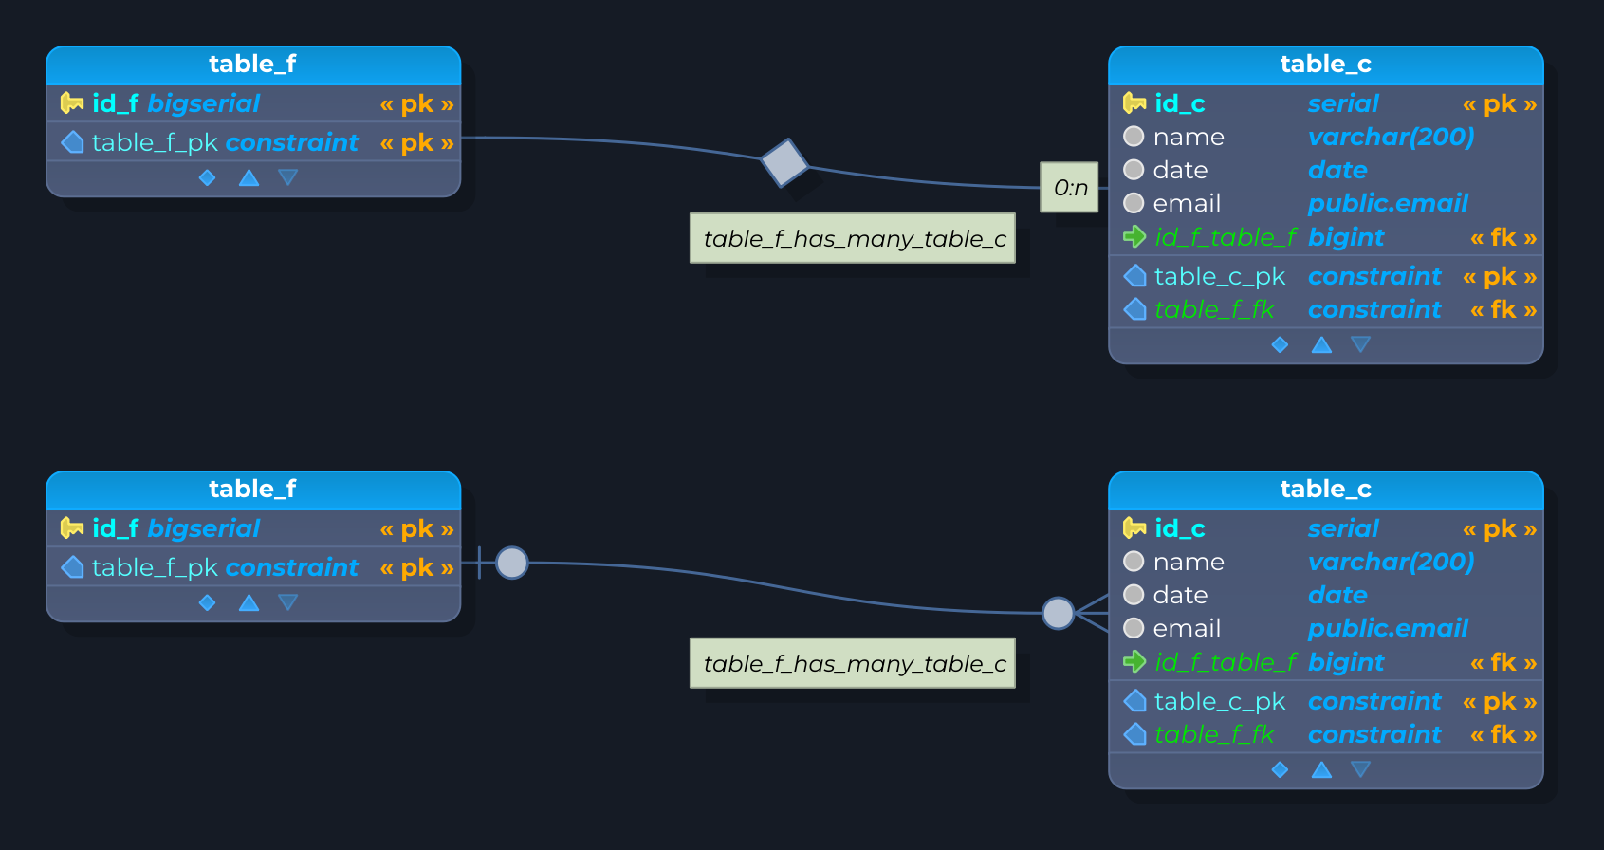This screenshot has width=1604, height=850.
Task: Click the circle connector next to the lower table_f
Action: 512,563
